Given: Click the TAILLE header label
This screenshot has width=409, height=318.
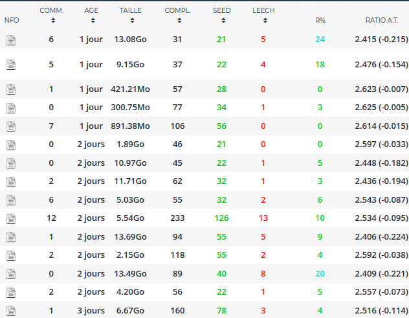Looking at the screenshot, I should click(x=131, y=10).
